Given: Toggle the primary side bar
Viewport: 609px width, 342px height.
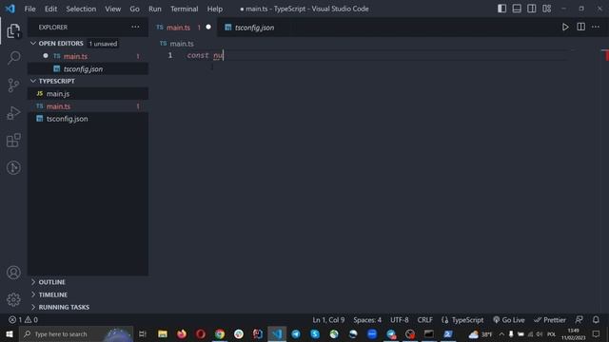Looking at the screenshot, I should [x=501, y=9].
